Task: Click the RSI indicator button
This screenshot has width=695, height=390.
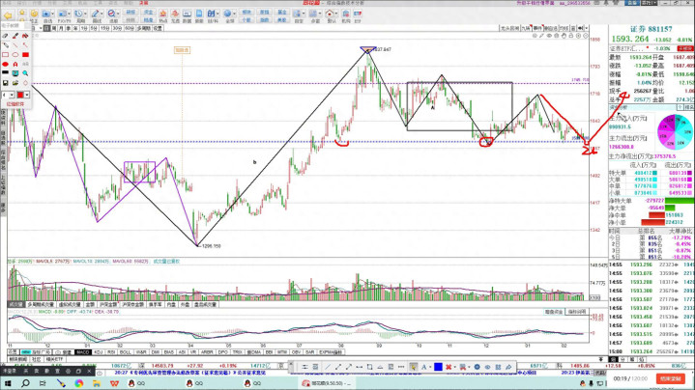Action: pyautogui.click(x=111, y=352)
